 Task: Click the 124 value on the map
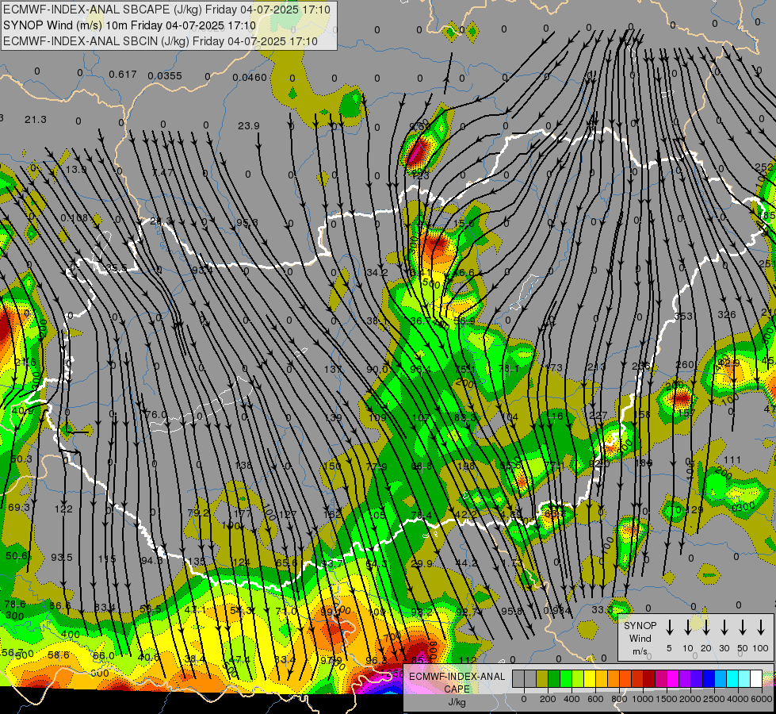coord(241,562)
